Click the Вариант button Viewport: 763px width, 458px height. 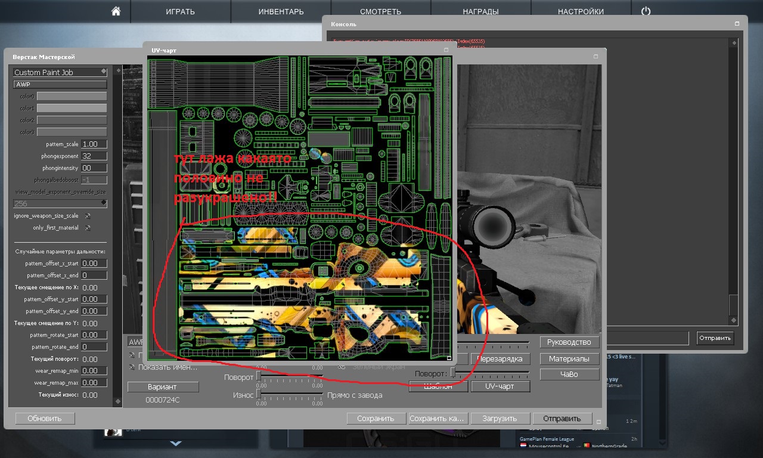click(x=162, y=387)
